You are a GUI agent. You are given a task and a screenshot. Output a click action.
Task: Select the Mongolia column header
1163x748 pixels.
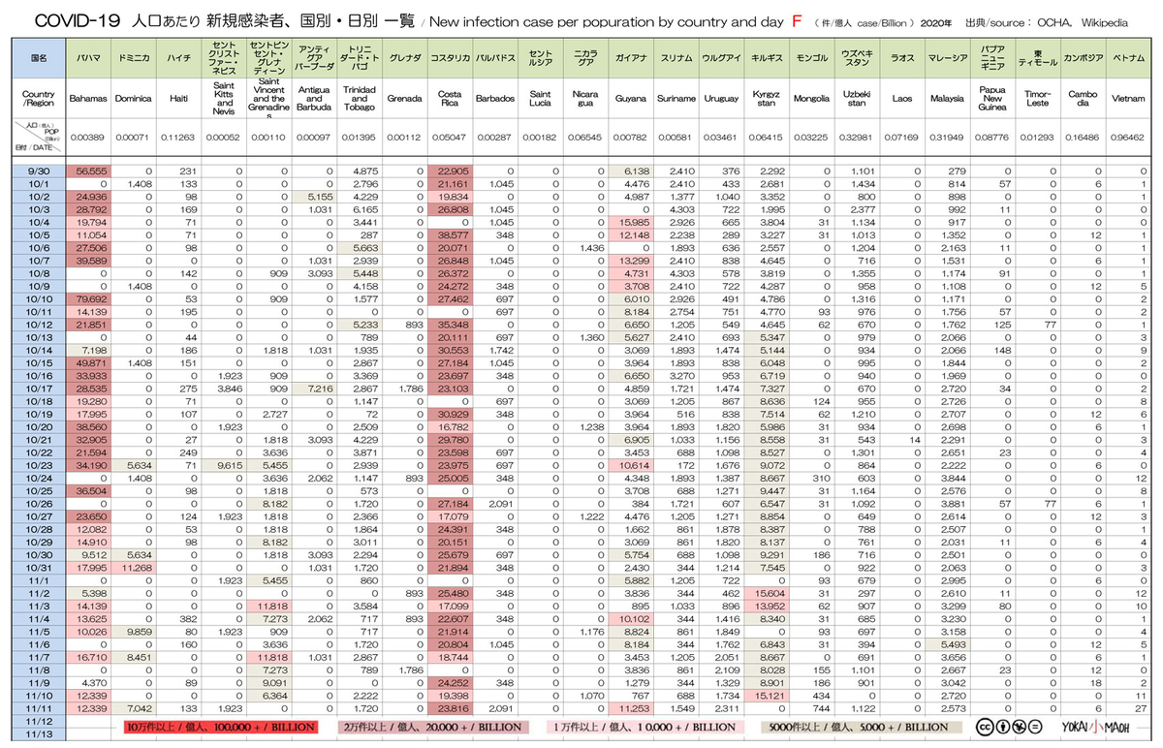(810, 99)
